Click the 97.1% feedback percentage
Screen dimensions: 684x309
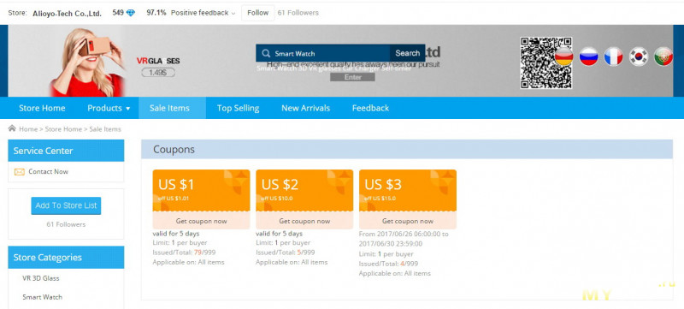156,13
